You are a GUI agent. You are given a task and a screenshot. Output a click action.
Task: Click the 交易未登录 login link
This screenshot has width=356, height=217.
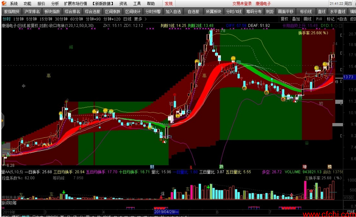pos(242,4)
